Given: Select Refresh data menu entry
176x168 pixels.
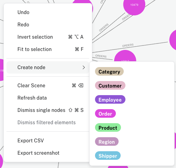Looking at the screenshot, I should point(48,98).
